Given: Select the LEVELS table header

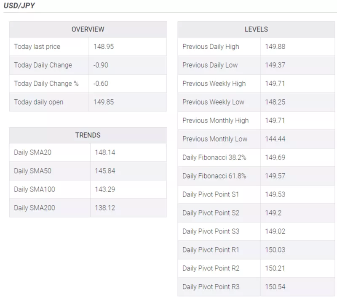Looking at the screenshot, I should point(256,29).
